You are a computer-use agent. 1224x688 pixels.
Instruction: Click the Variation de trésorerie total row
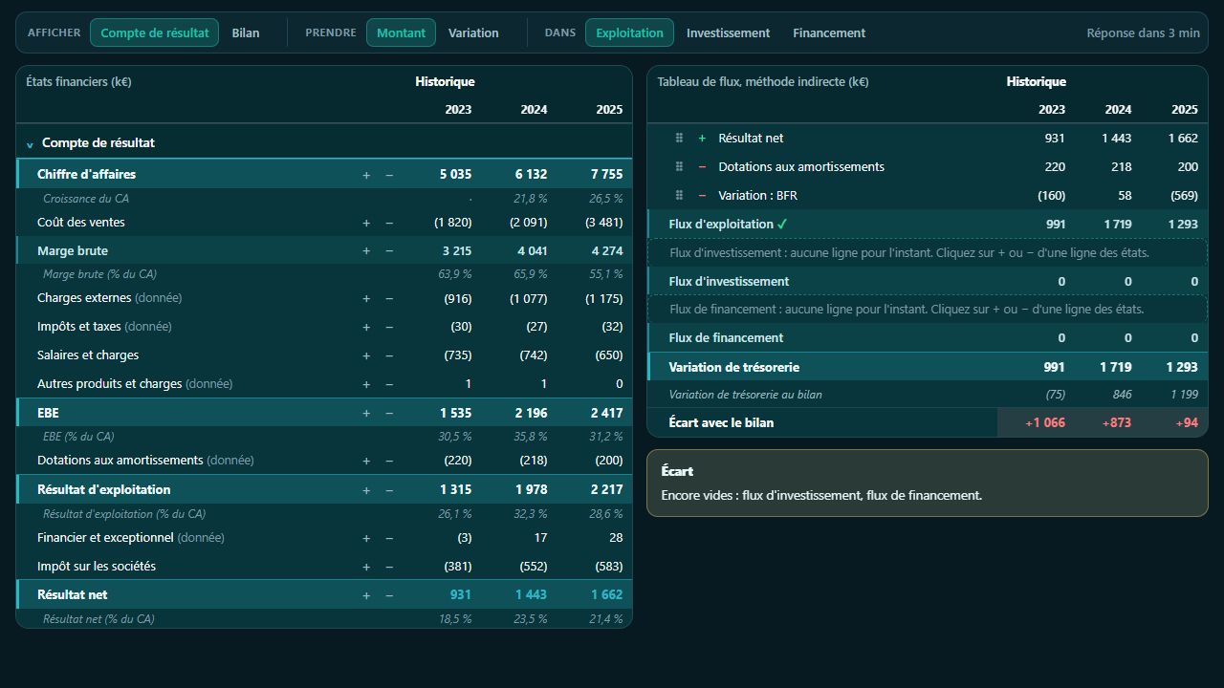(x=928, y=367)
